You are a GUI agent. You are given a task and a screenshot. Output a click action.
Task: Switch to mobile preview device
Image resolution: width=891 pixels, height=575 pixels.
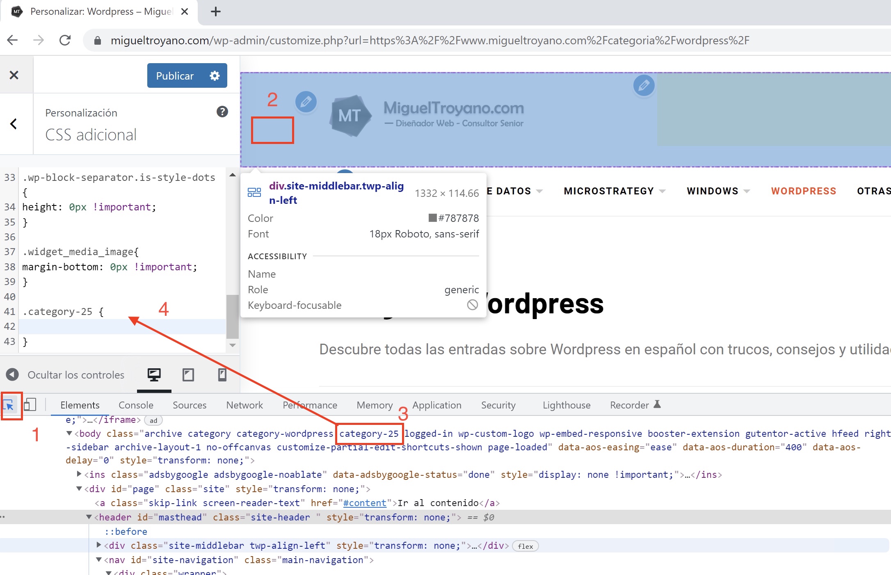[x=222, y=375]
